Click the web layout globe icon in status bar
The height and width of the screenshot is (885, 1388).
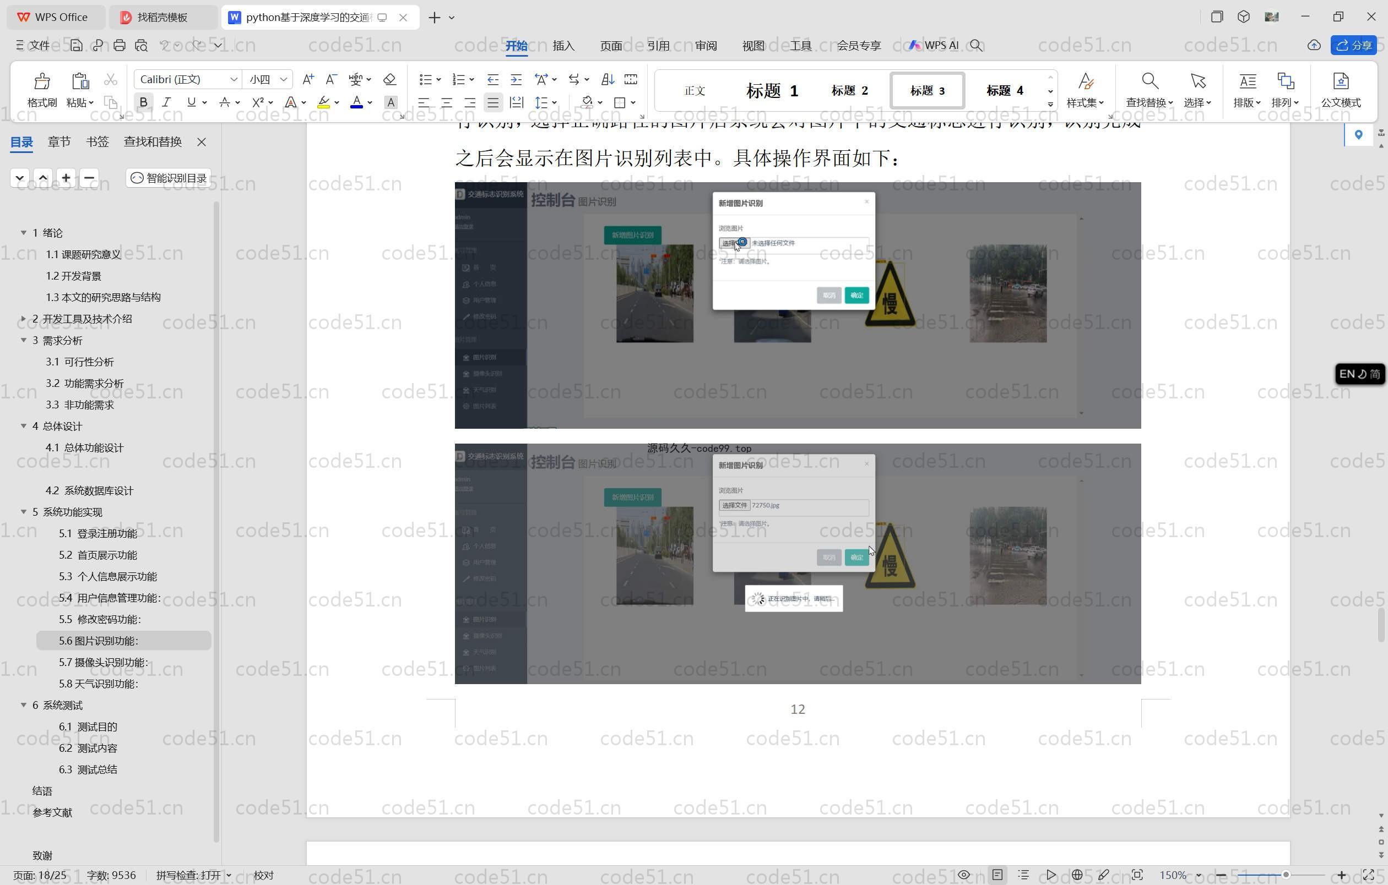click(x=1077, y=875)
